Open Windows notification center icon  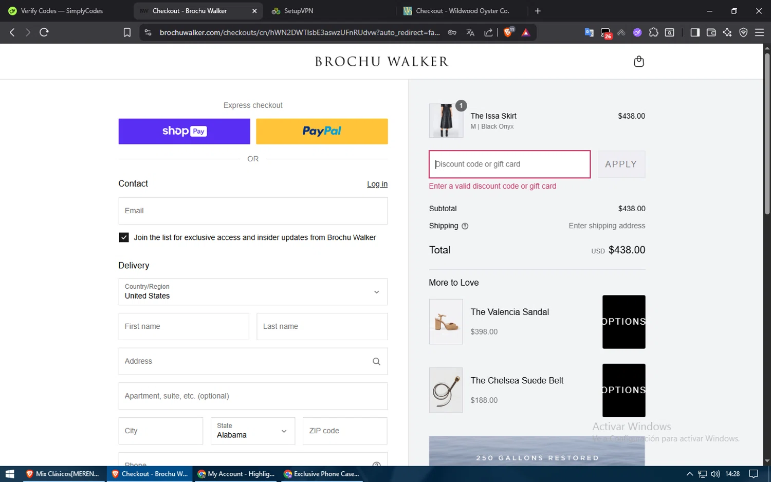click(x=754, y=474)
